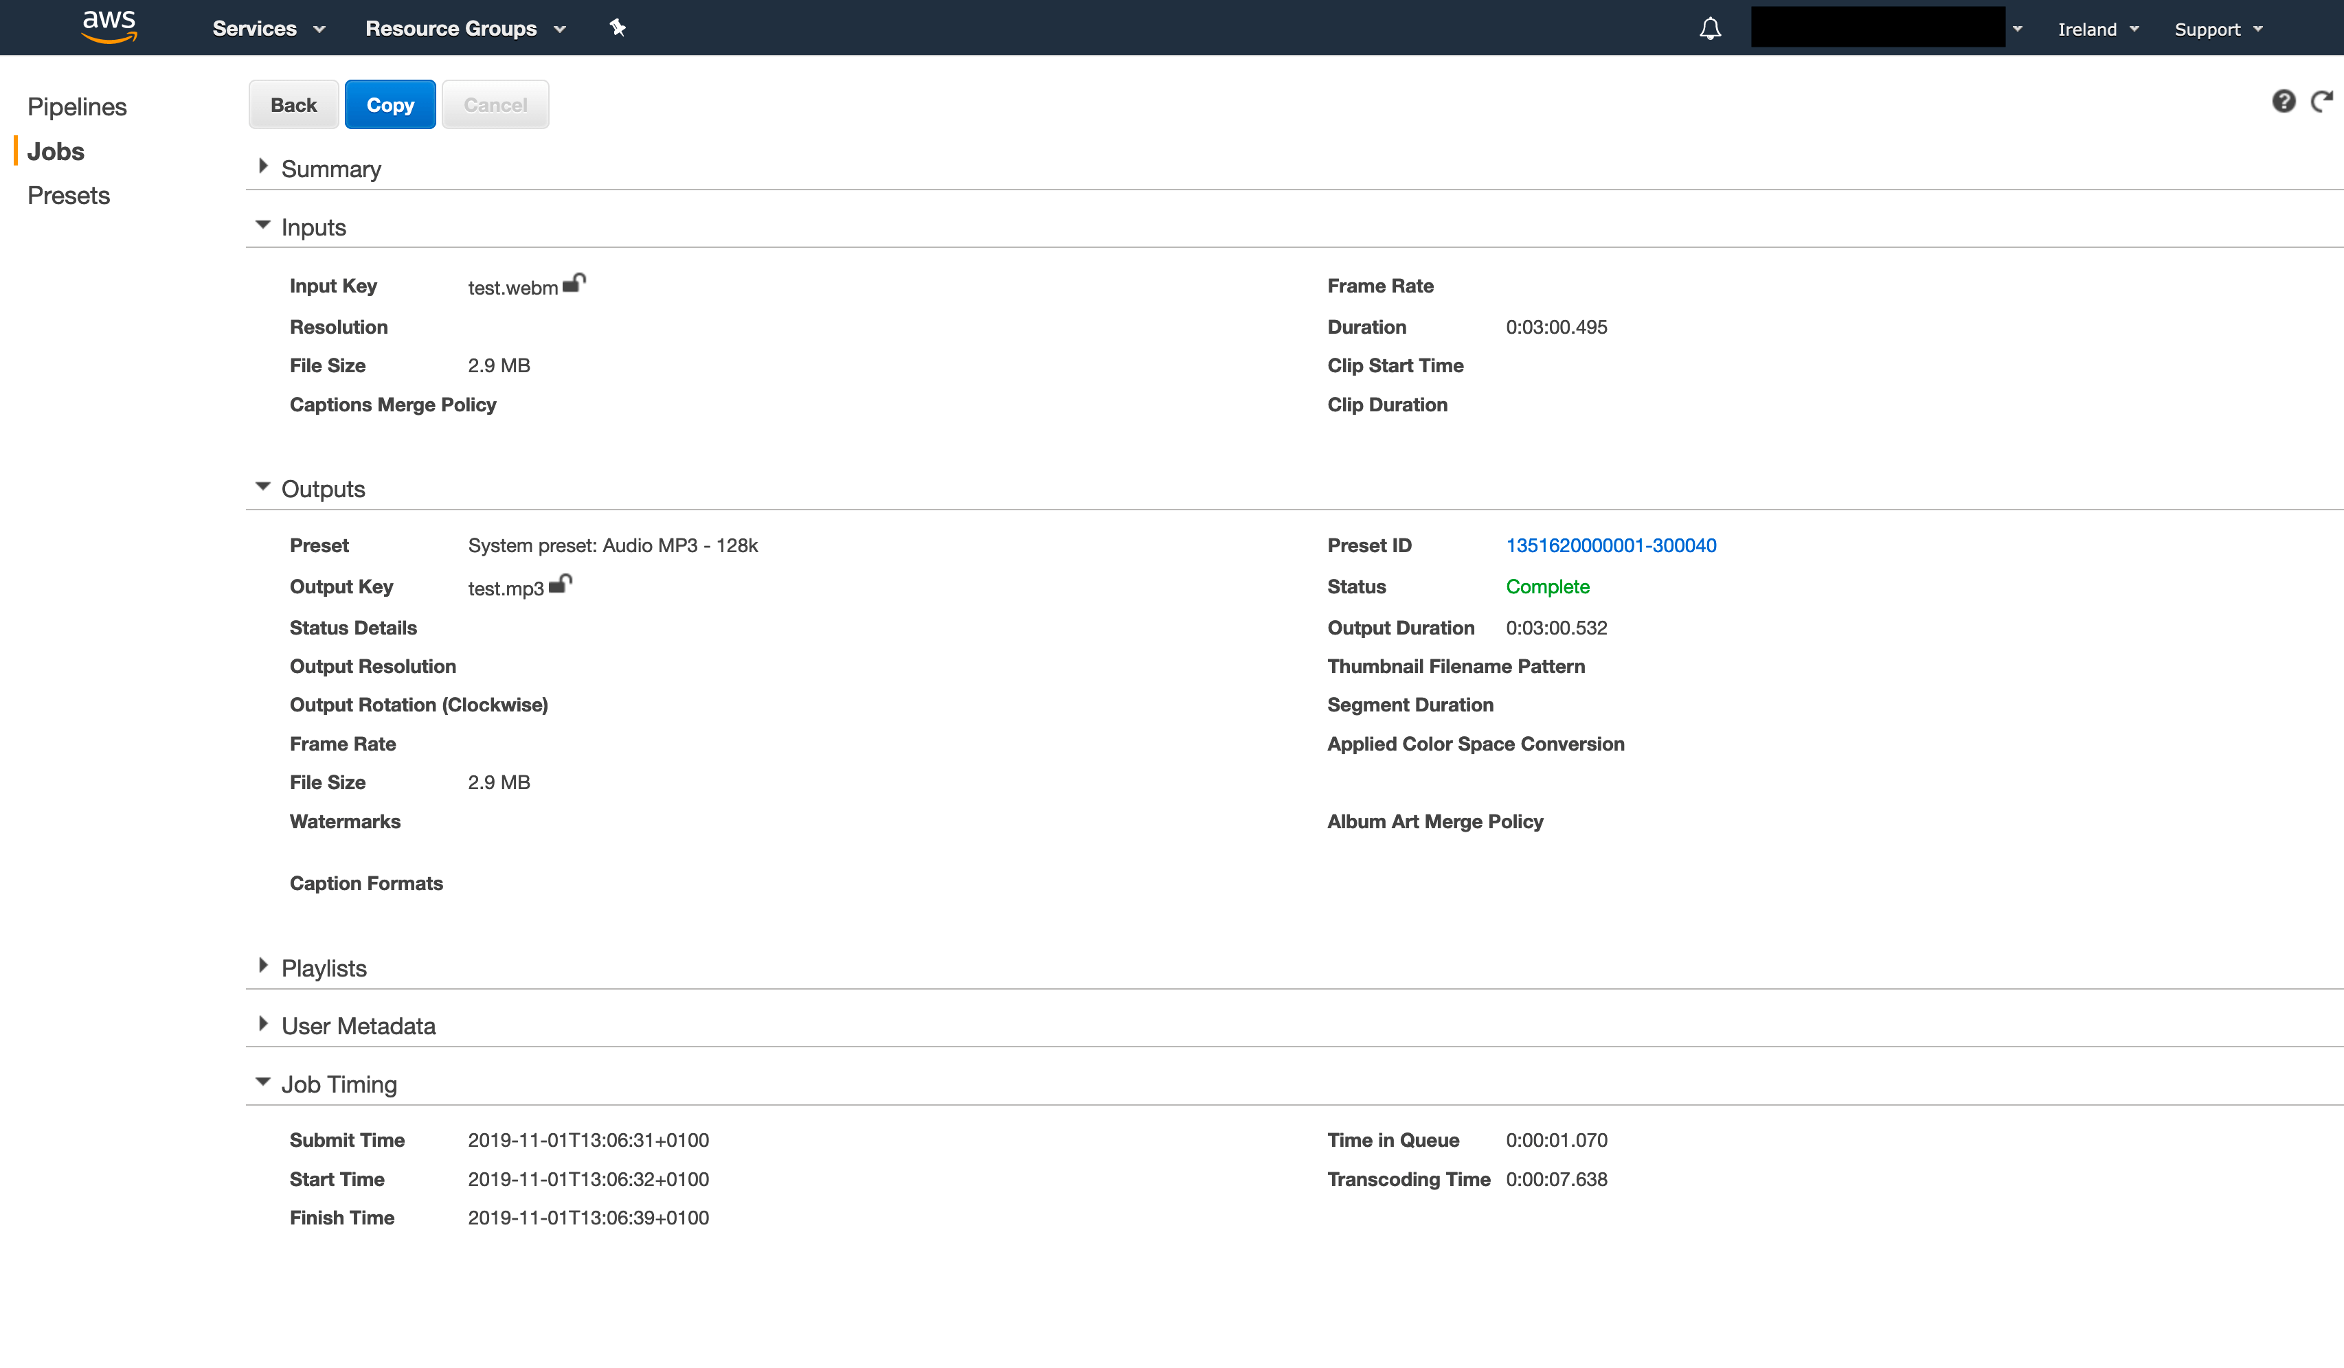Click the help question mark icon
This screenshot has width=2344, height=1368.
[2284, 102]
